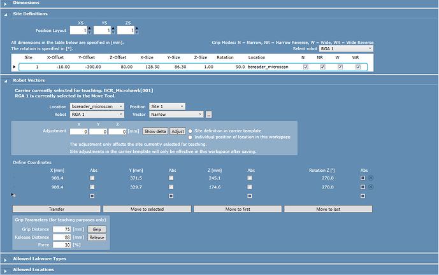Select the Y-Size cell 86.30

180,67
